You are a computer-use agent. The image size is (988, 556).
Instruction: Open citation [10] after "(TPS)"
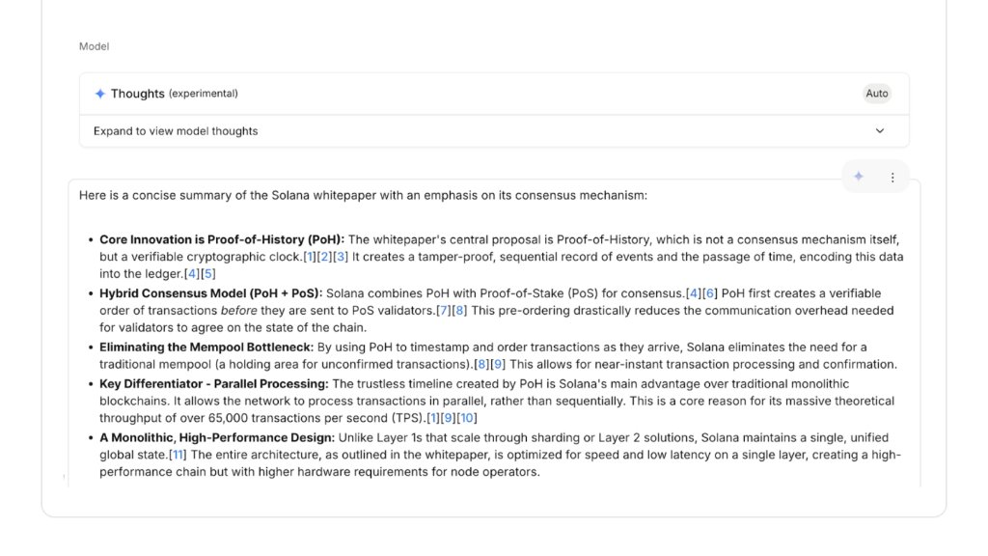[x=467, y=418]
